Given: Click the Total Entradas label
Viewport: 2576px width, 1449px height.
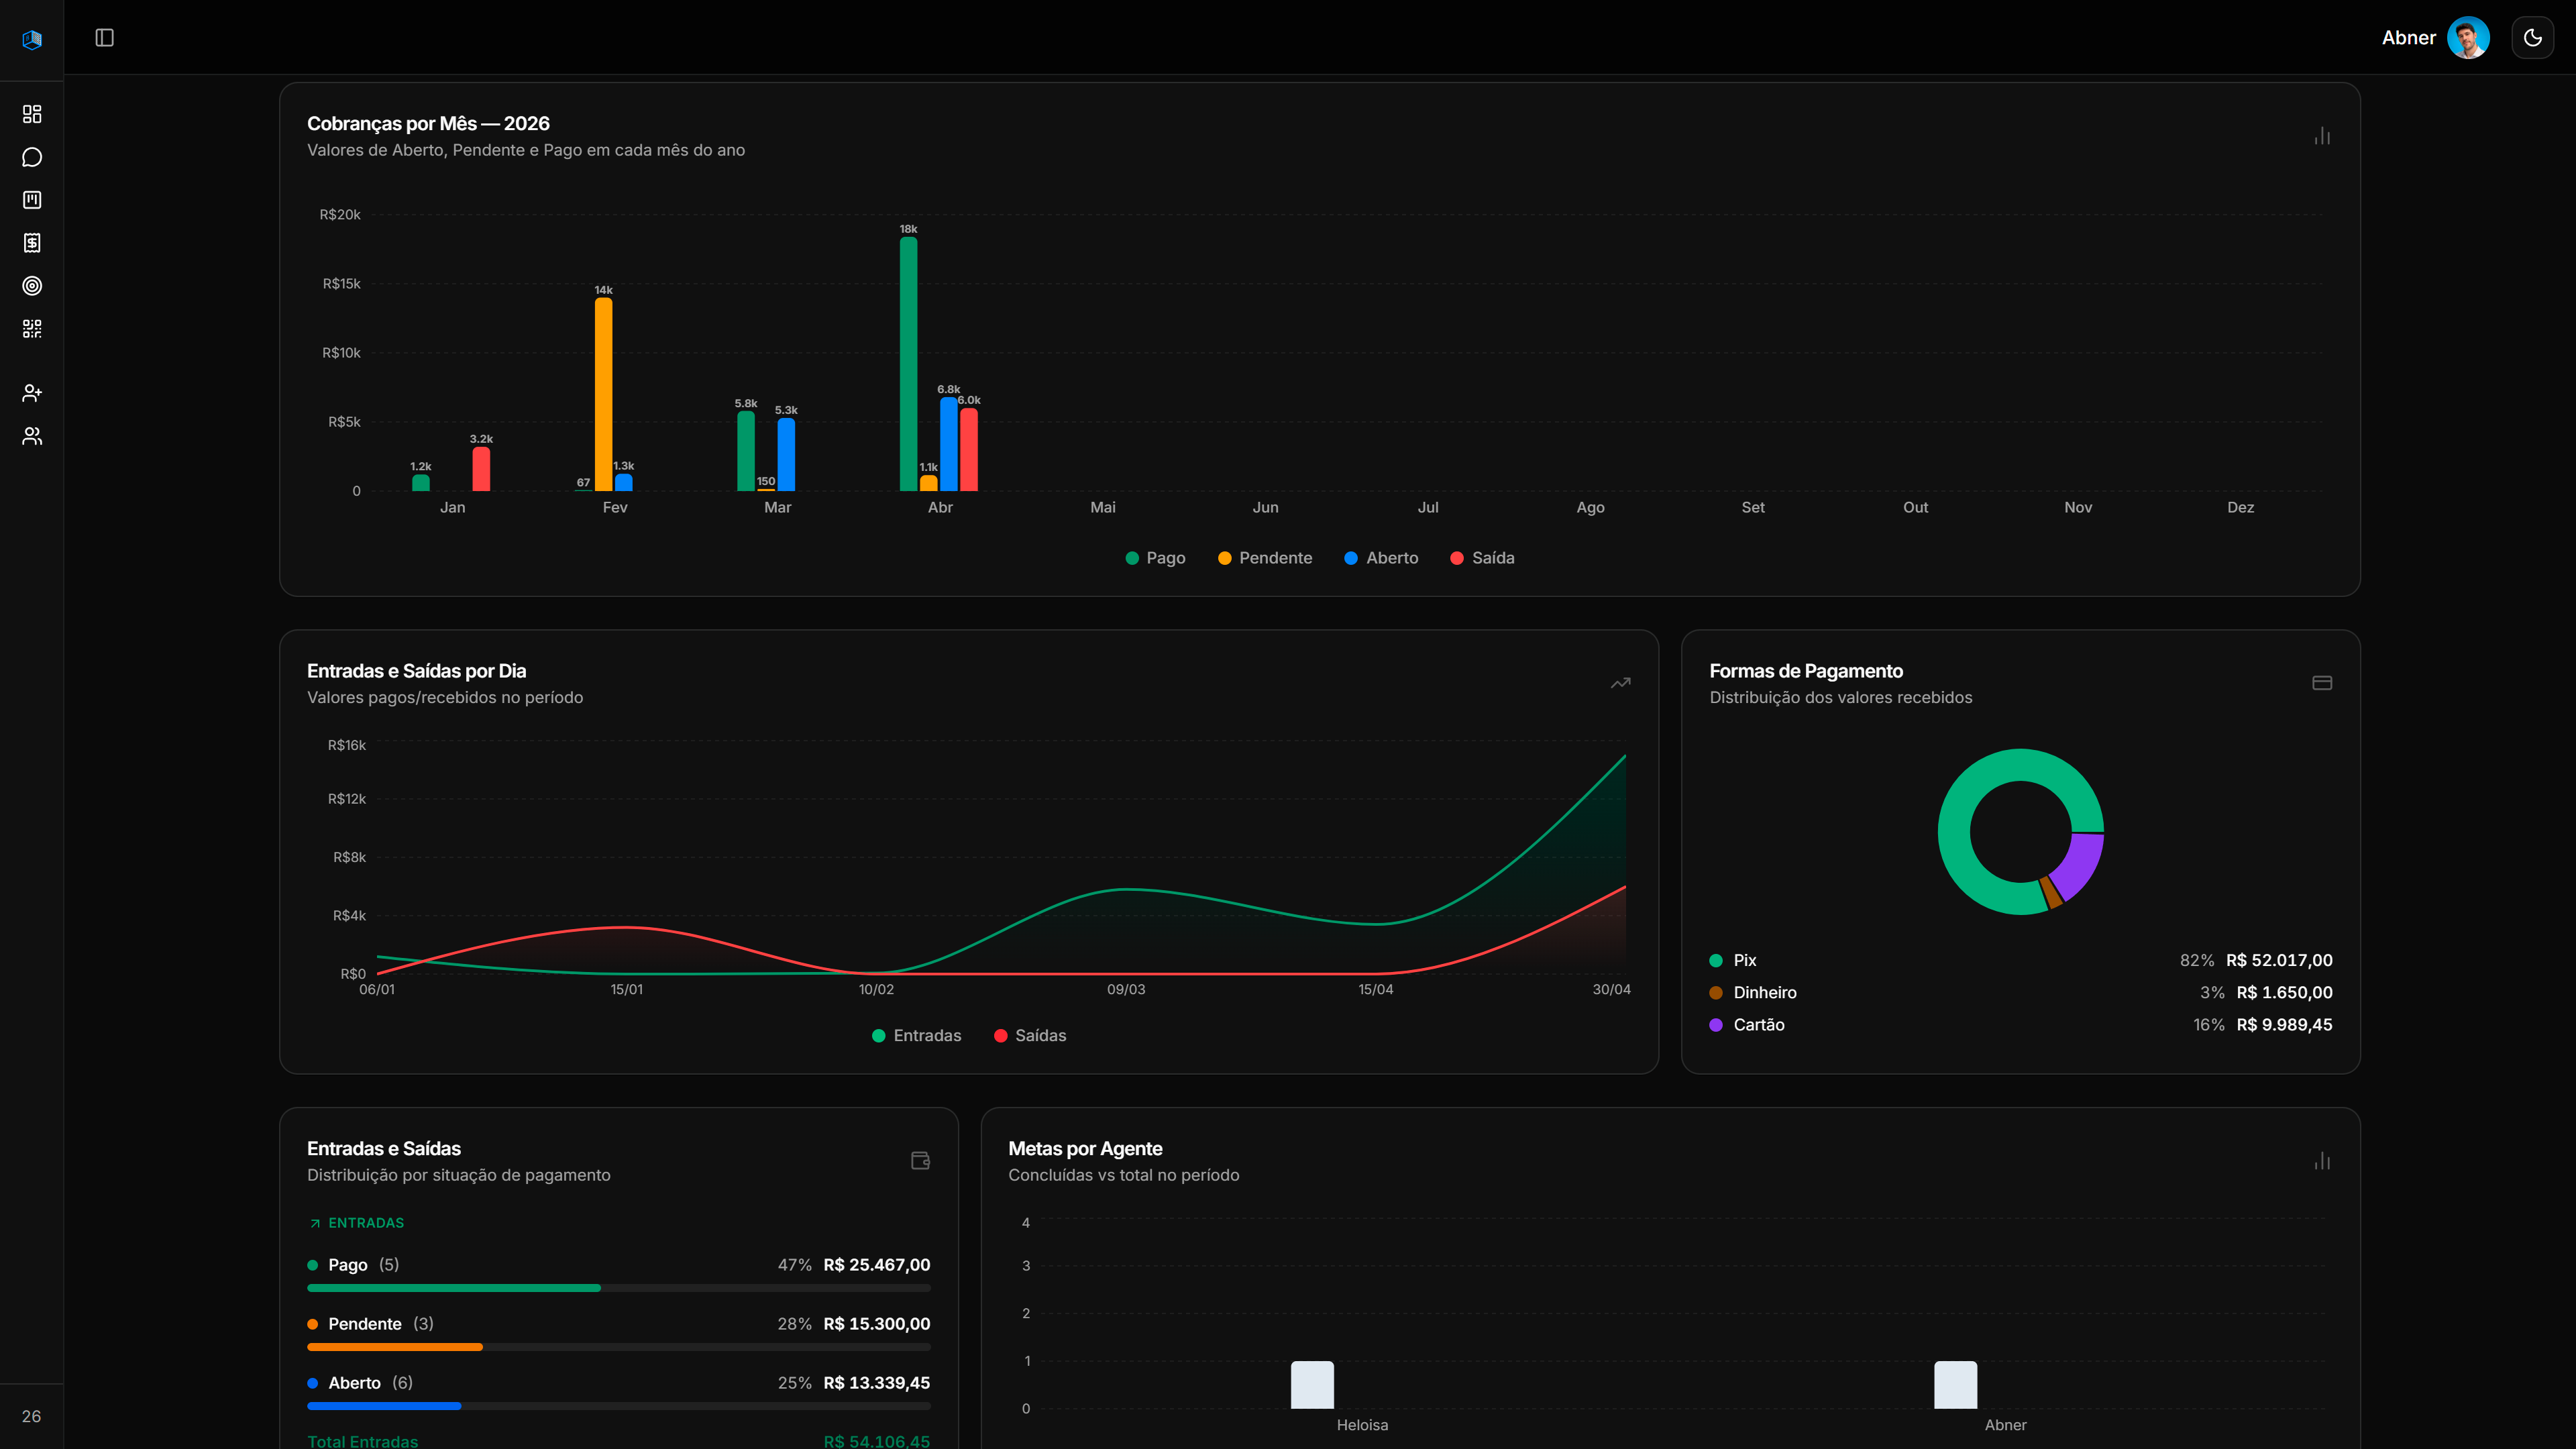Looking at the screenshot, I should click(362, 1441).
